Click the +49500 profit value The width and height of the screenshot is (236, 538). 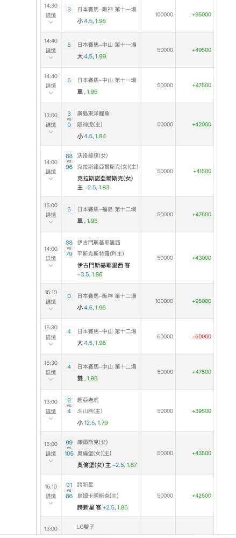click(x=202, y=49)
